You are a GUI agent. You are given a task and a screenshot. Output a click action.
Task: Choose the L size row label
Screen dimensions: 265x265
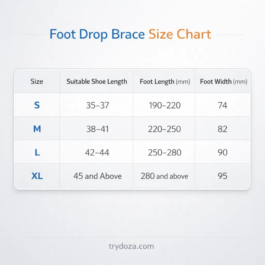click(37, 153)
